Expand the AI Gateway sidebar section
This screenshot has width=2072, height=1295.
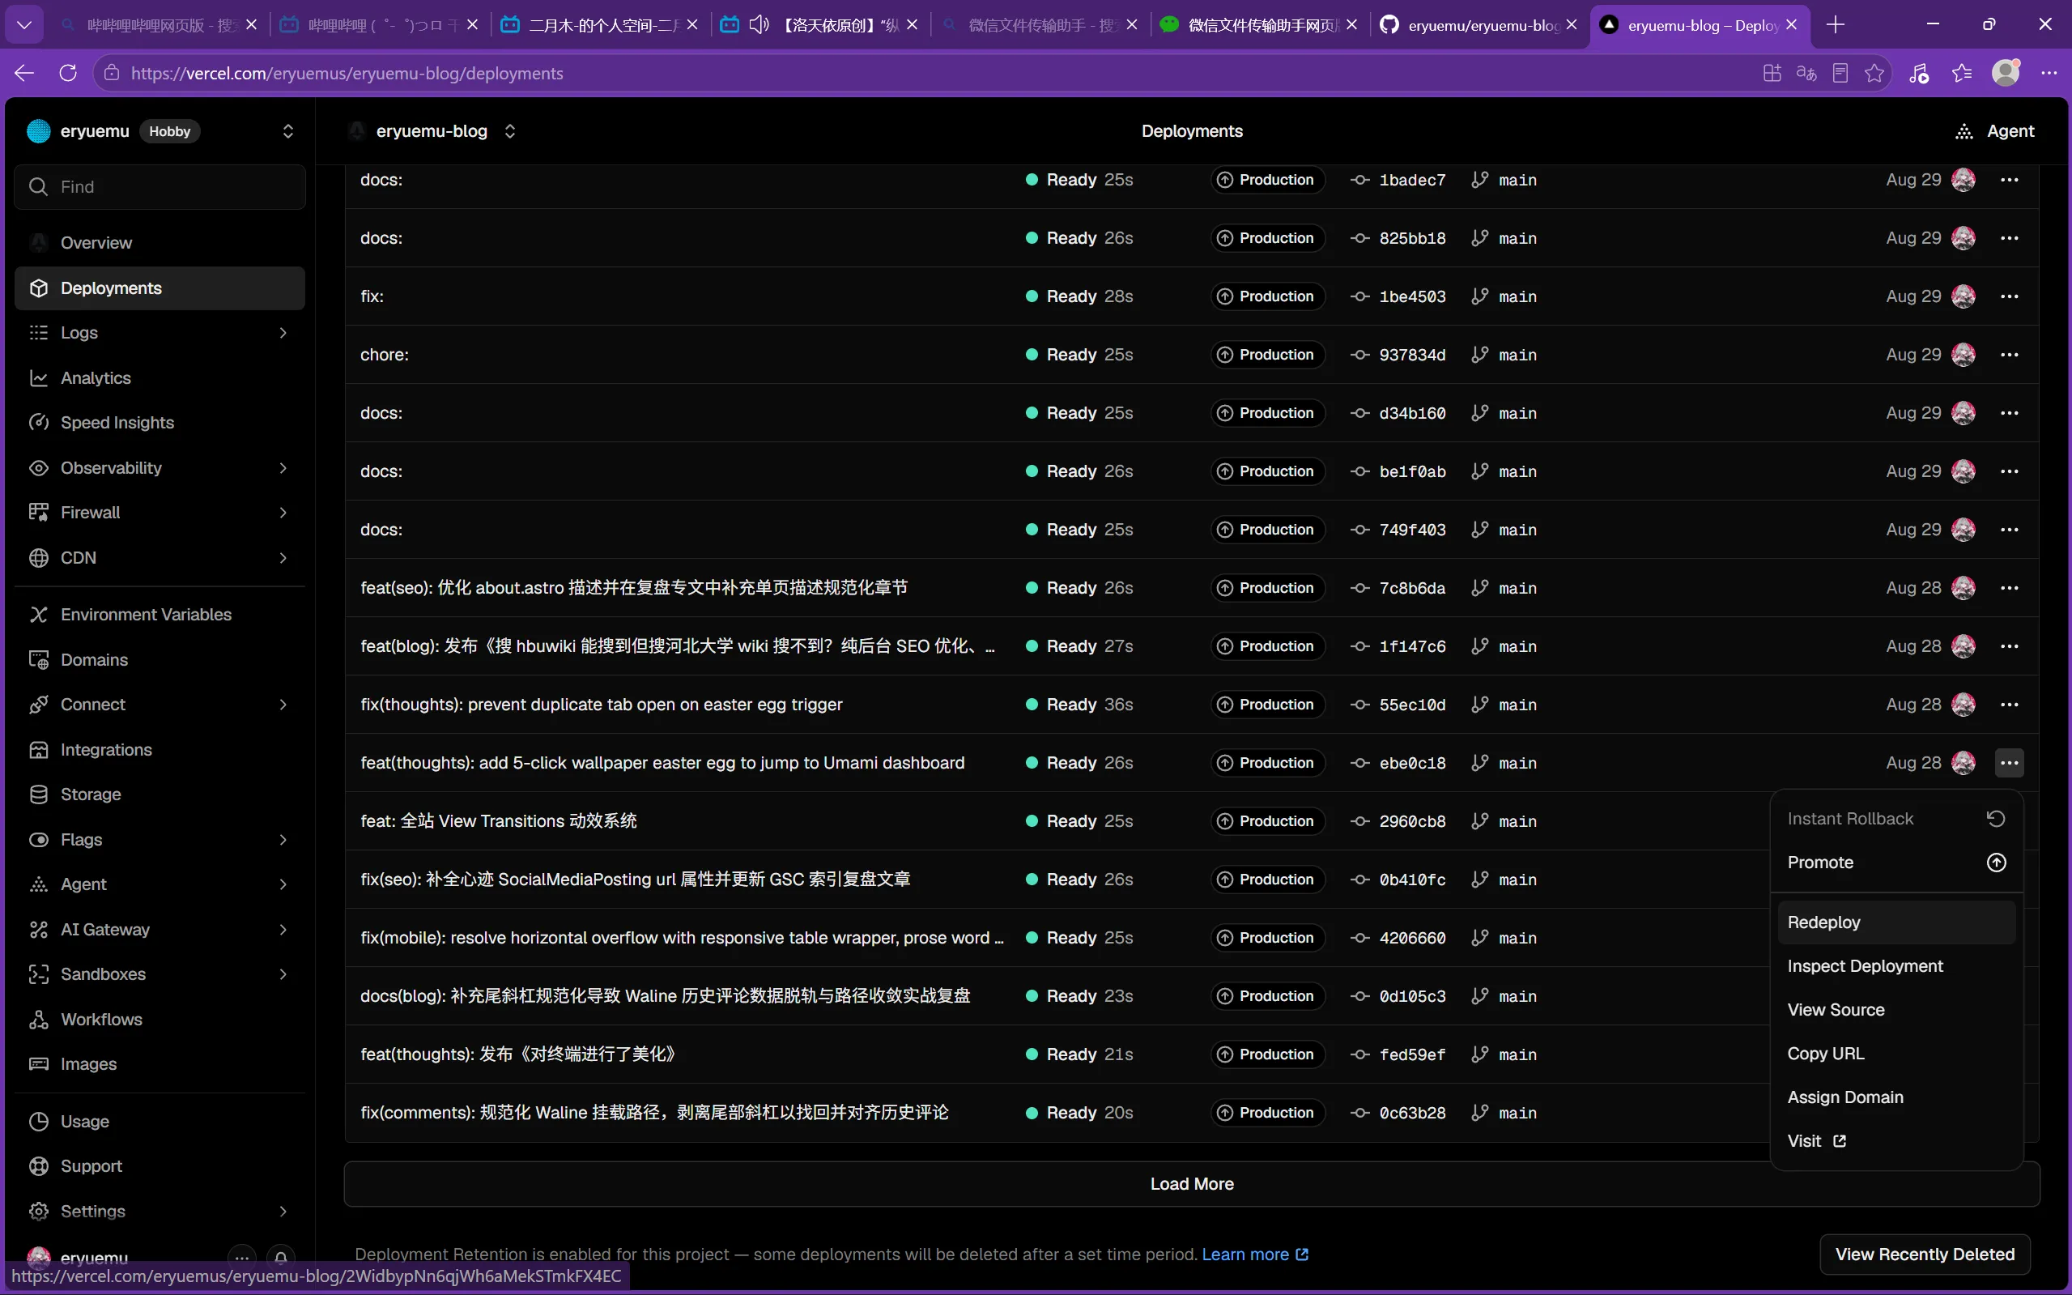[283, 929]
